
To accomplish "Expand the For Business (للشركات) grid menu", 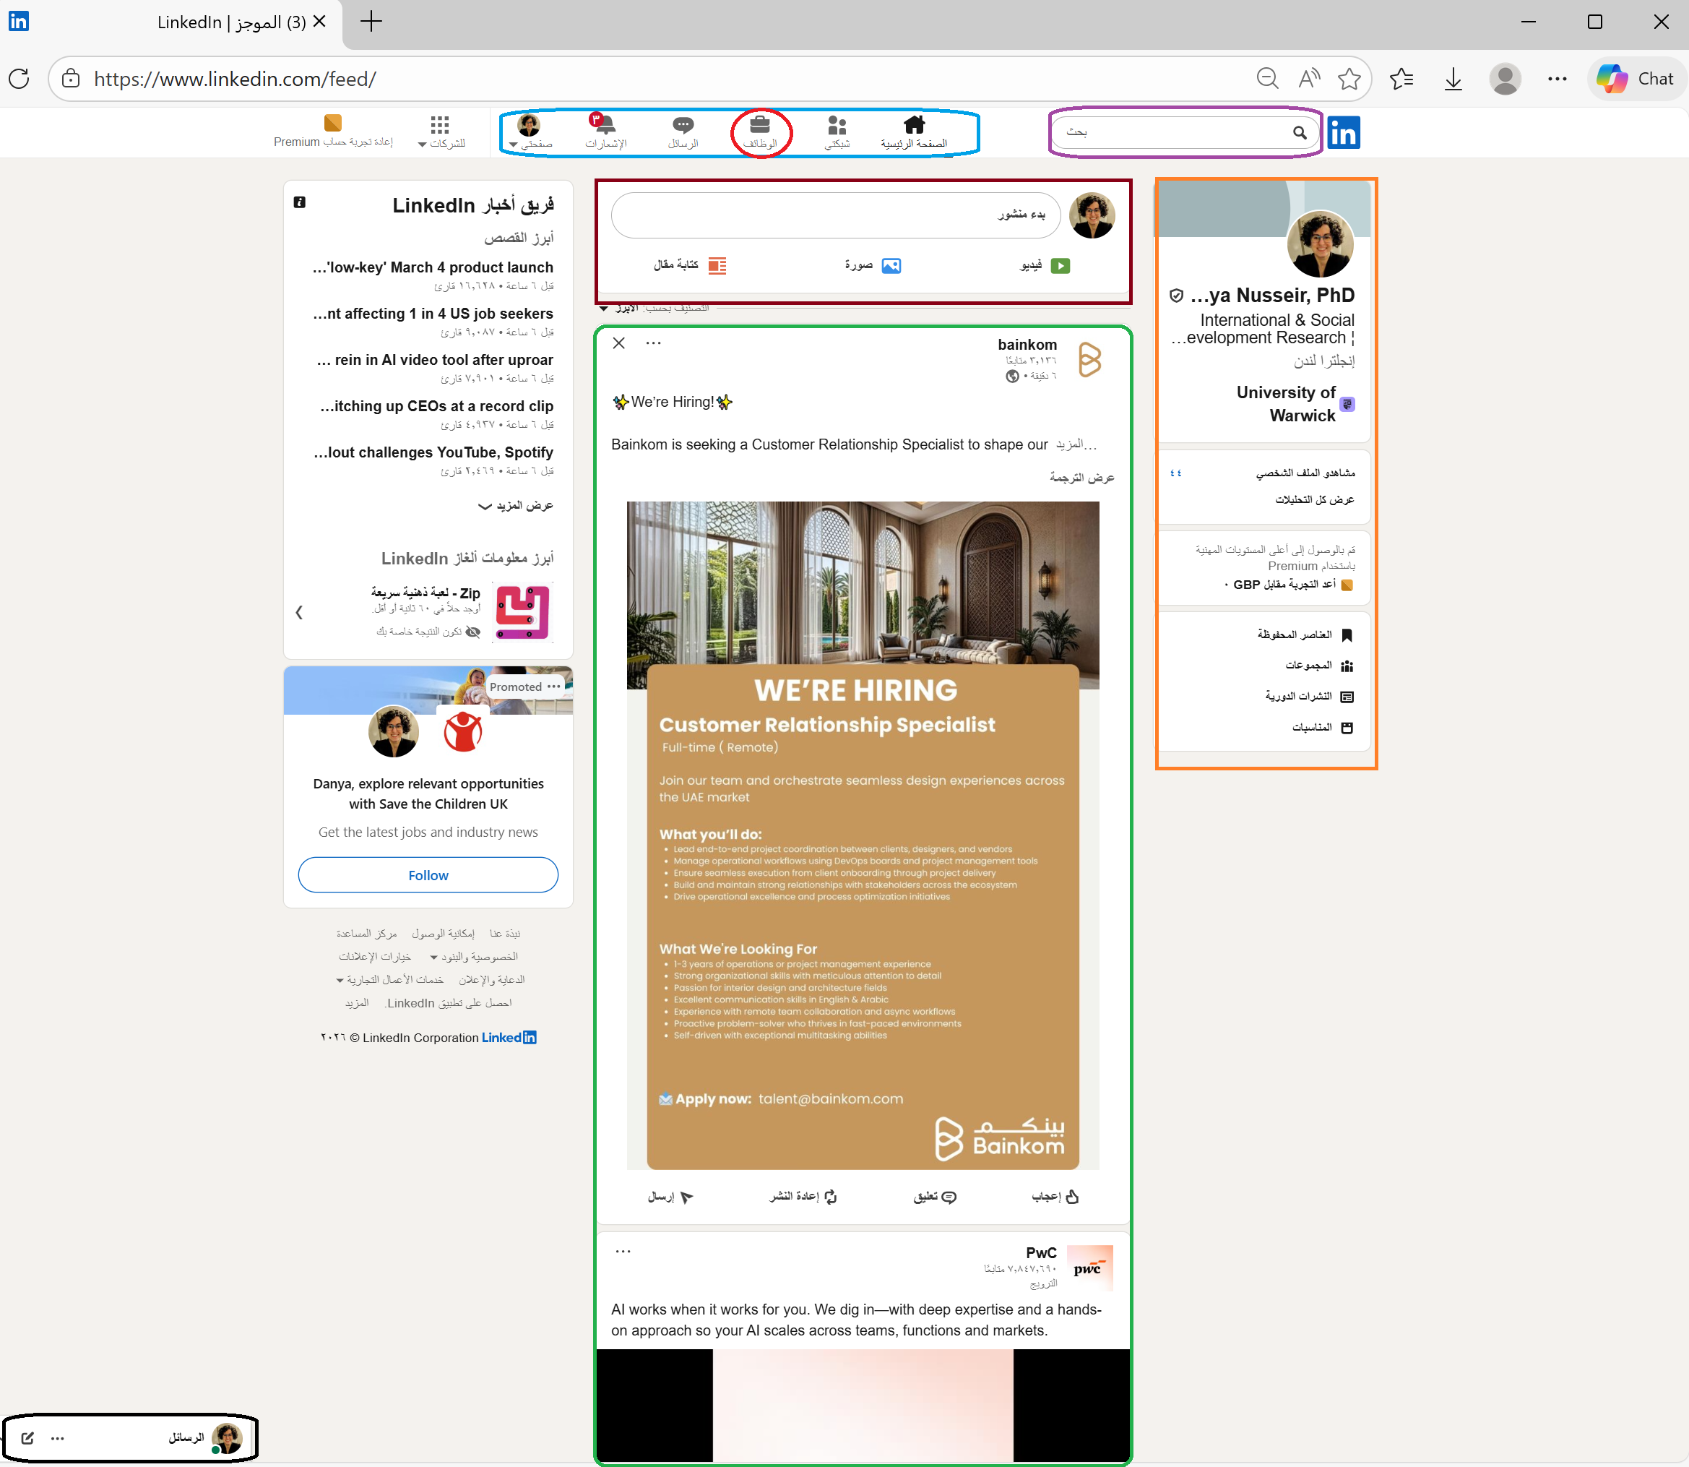I will click(x=440, y=132).
